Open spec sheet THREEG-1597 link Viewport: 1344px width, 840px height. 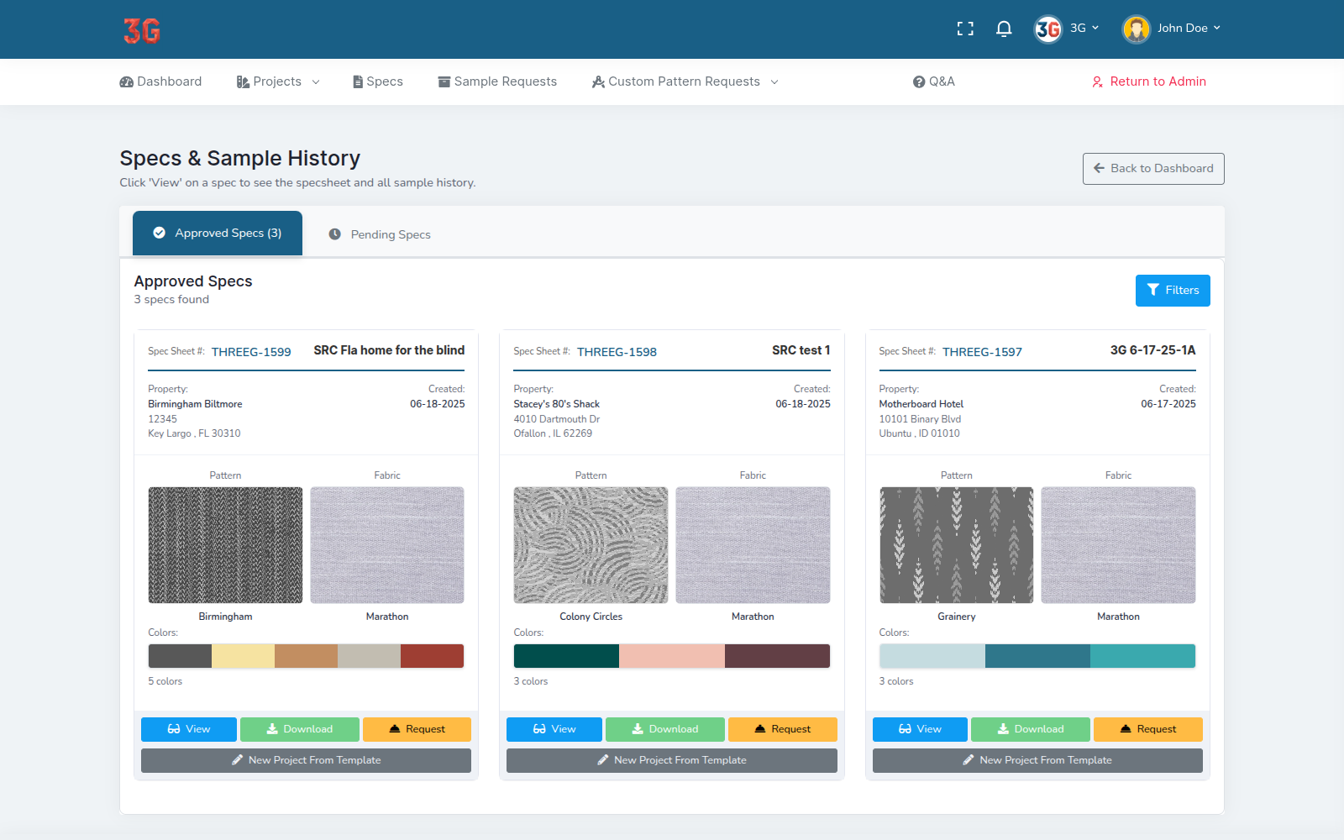tap(982, 352)
